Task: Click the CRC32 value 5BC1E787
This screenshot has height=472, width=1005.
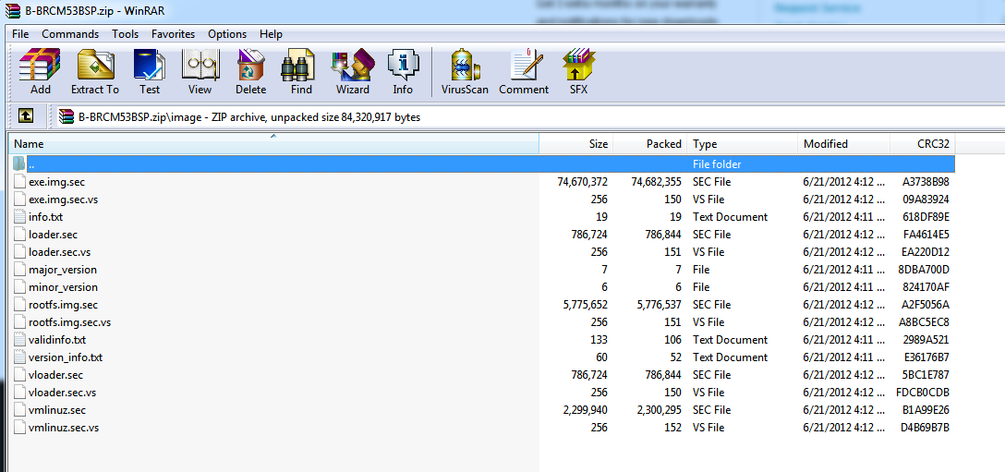Action: point(926,375)
